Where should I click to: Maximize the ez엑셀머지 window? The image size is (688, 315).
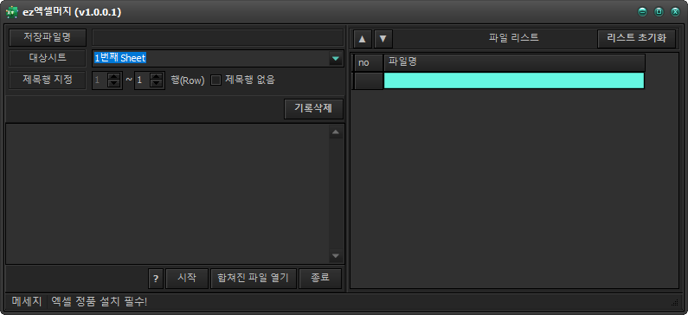click(x=659, y=12)
